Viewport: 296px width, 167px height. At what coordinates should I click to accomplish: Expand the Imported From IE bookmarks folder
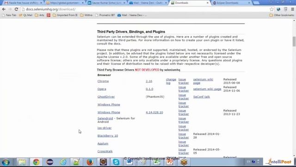tap(65, 15)
